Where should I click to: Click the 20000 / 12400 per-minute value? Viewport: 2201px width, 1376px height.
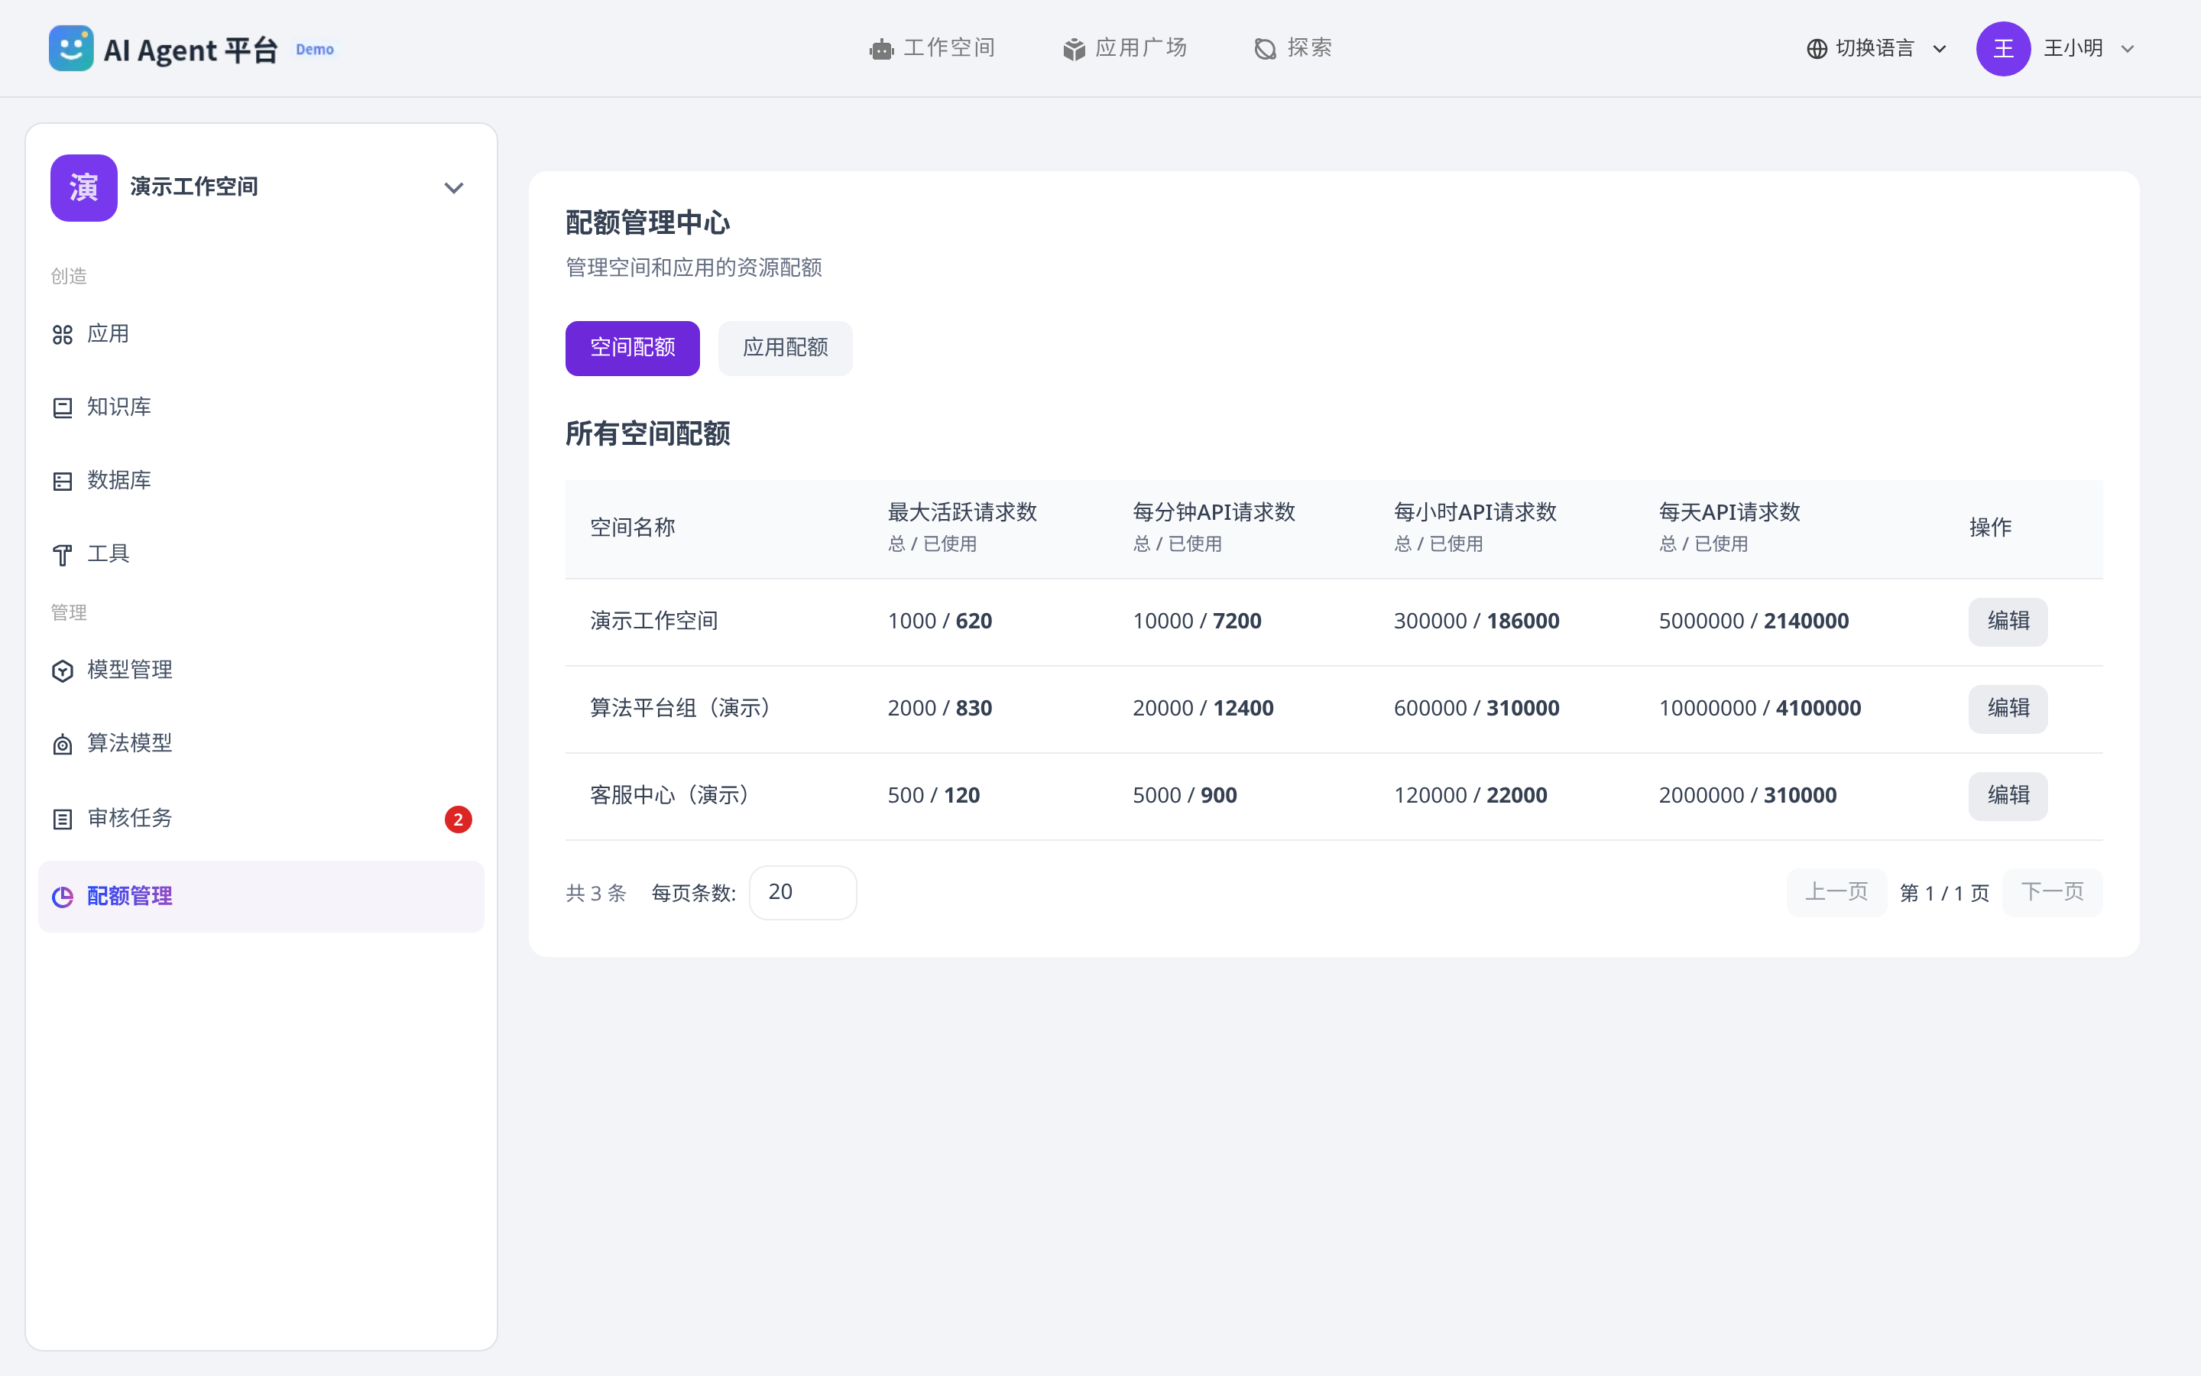[x=1203, y=709]
